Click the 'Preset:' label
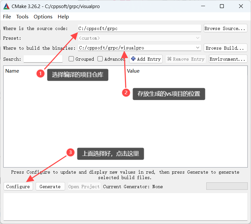Image resolution: width=251 pixels, height=224 pixels. (x=12, y=38)
